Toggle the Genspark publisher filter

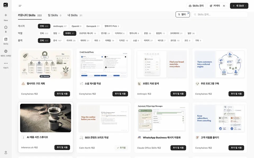(x=93, y=26)
